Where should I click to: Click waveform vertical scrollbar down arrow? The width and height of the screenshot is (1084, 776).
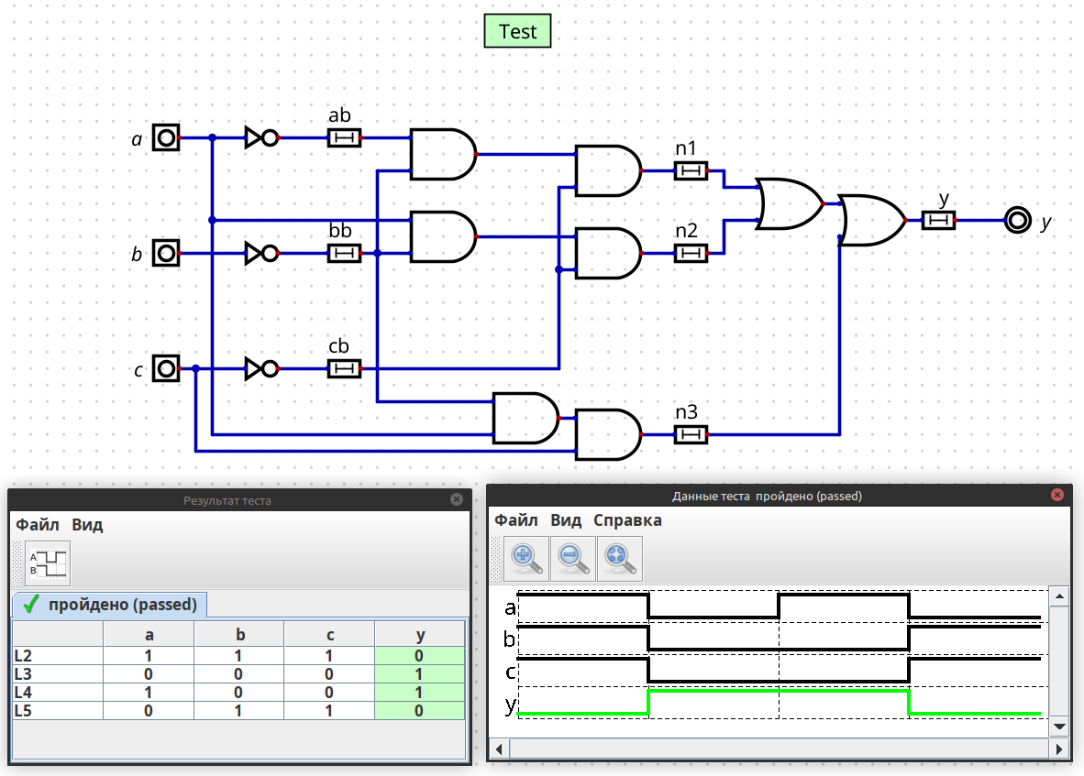1059,727
